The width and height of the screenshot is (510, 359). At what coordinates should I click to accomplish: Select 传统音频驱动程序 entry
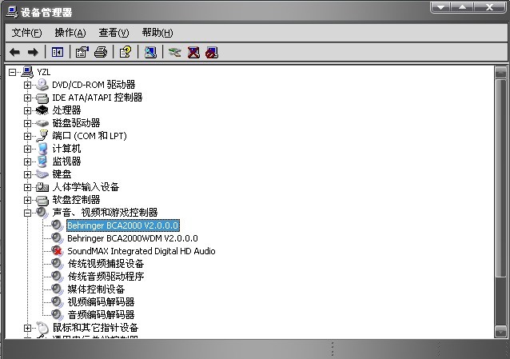[106, 277]
